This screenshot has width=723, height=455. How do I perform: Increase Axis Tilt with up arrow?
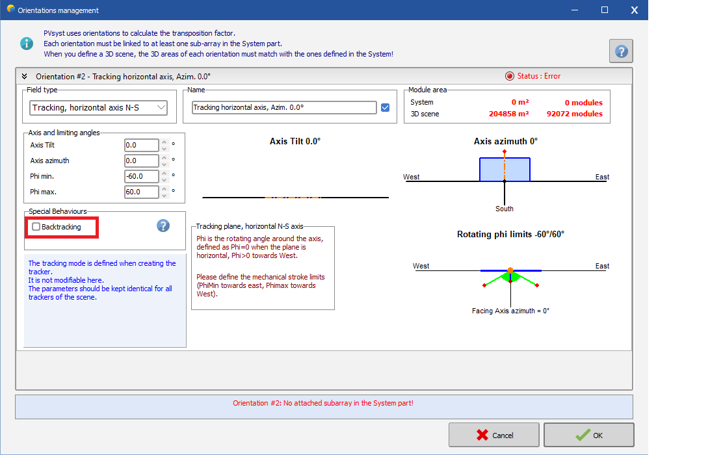(164, 142)
